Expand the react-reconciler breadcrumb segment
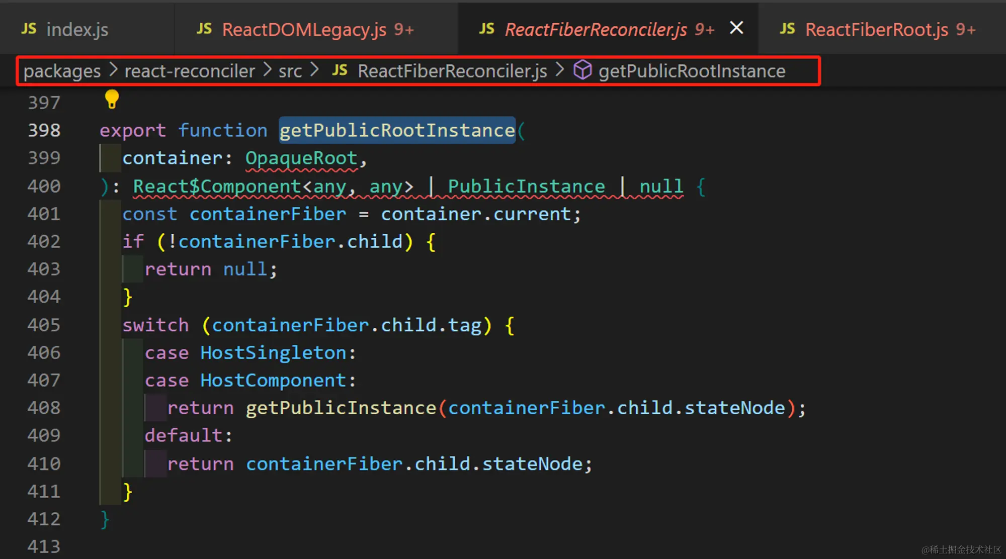Image resolution: width=1006 pixels, height=559 pixels. tap(190, 71)
